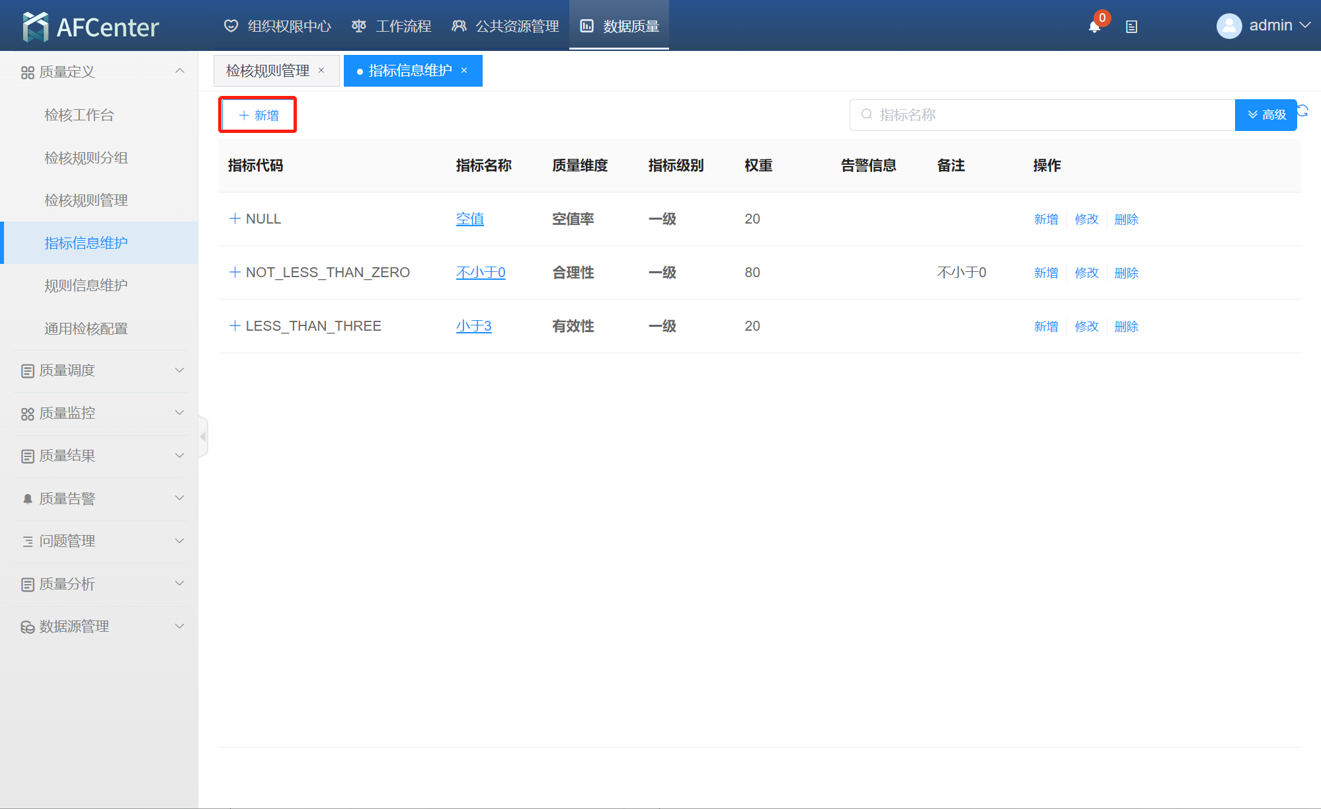The height and width of the screenshot is (809, 1321).
Task: Click the notification bell icon
Action: [x=1094, y=27]
